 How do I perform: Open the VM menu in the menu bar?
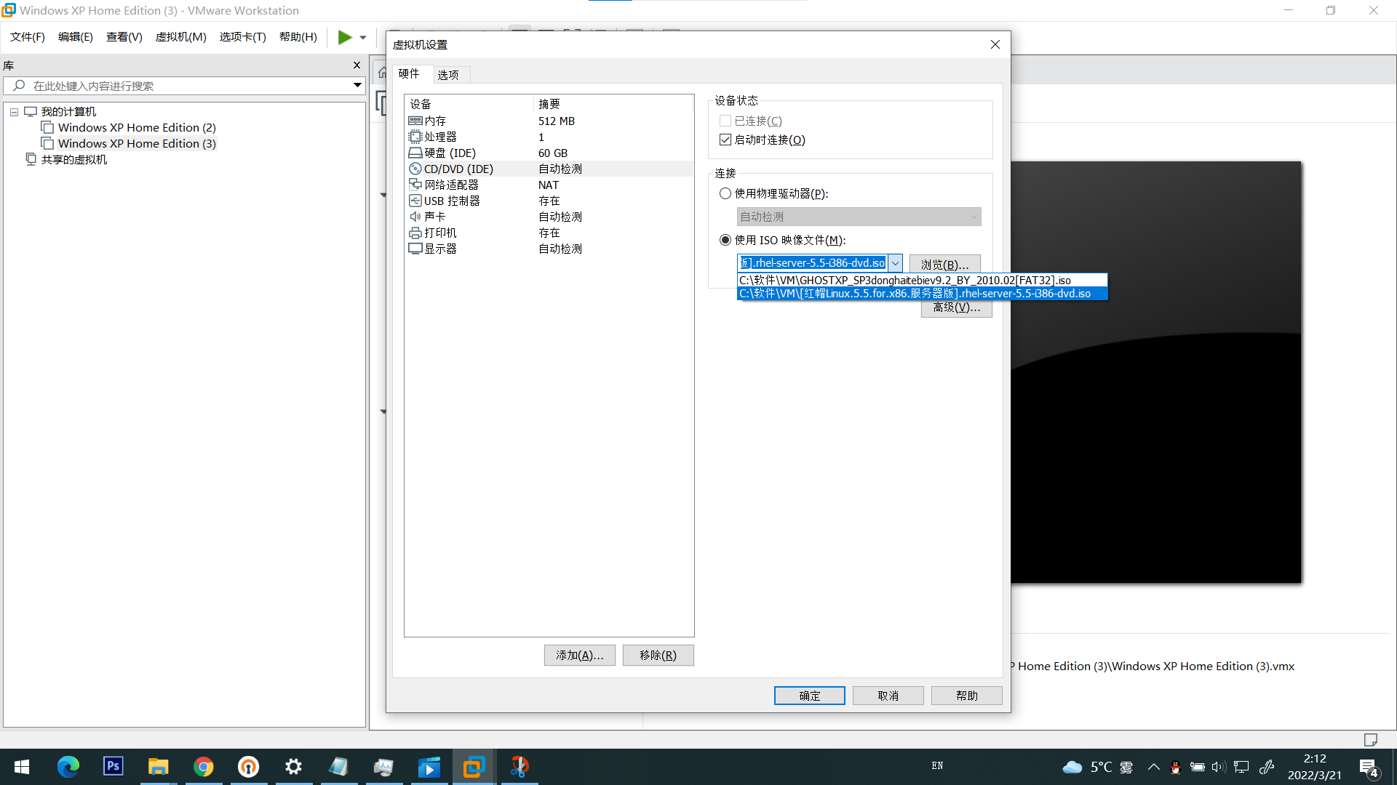180,37
